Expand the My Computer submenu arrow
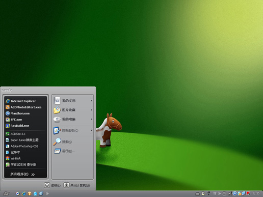Image resolution: width=263 pixels, height=197 pixels. (x=91, y=119)
